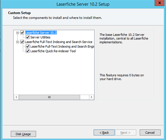Toggle the Server Utilities checkbox
The width and height of the screenshot is (166, 140).
pos(28,37)
